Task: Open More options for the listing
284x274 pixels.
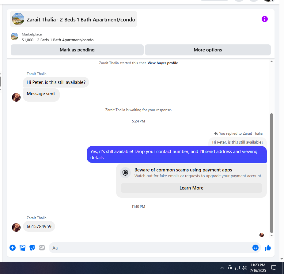Action: pyautogui.click(x=208, y=50)
